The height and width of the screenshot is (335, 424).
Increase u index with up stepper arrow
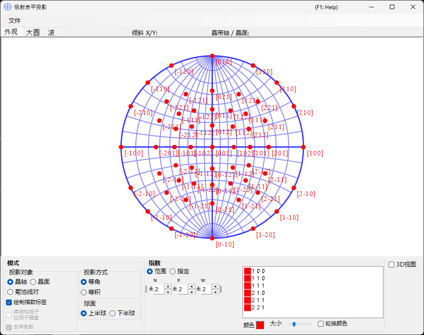click(x=168, y=287)
